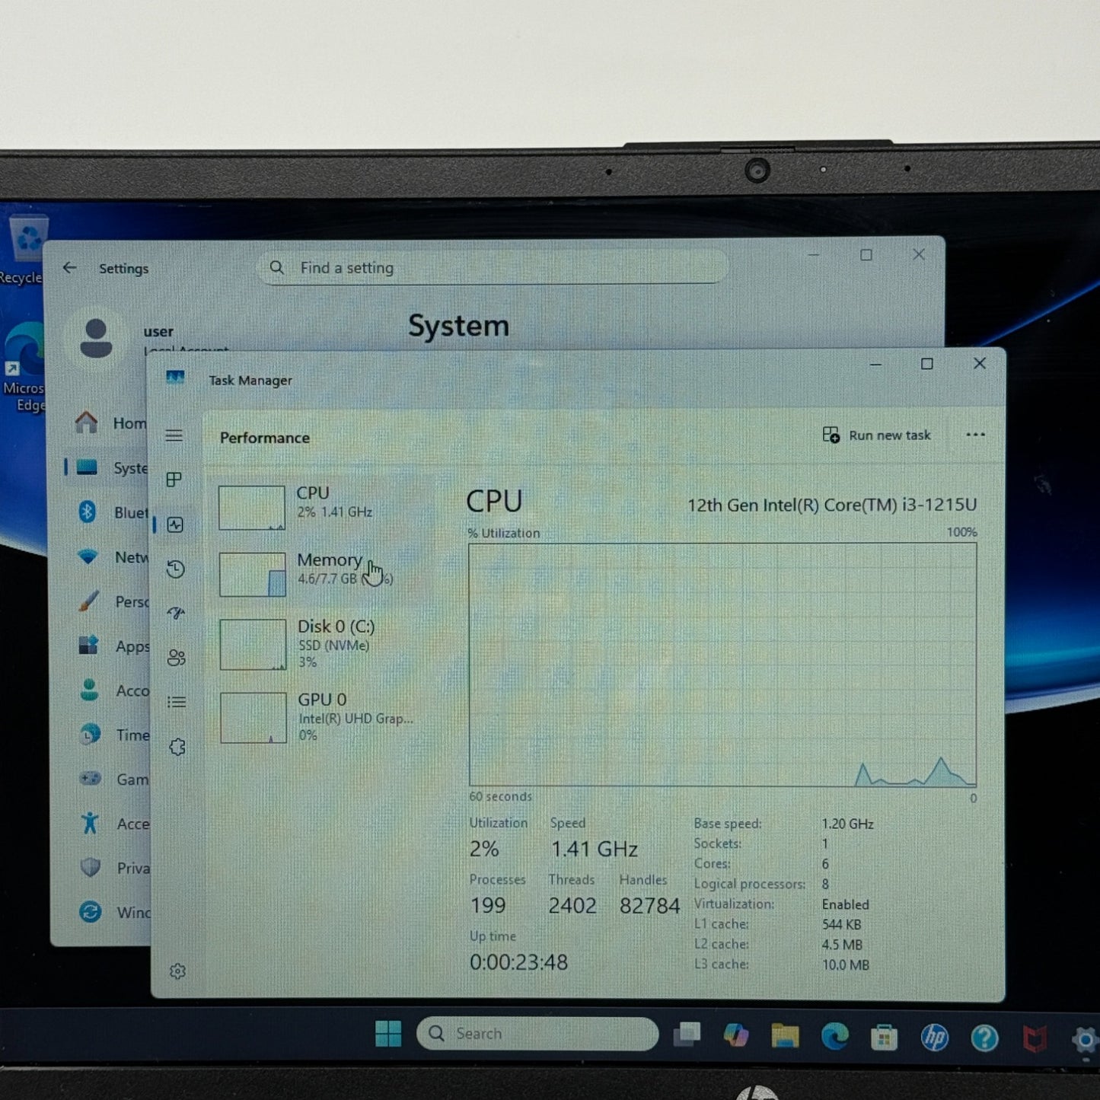
Task: Open the Startup apps page in Task Manager
Action: point(175,613)
